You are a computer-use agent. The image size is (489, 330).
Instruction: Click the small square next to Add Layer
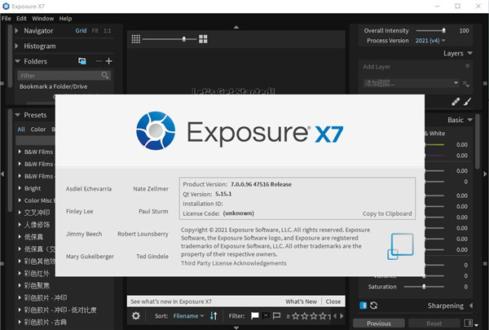tap(467, 66)
